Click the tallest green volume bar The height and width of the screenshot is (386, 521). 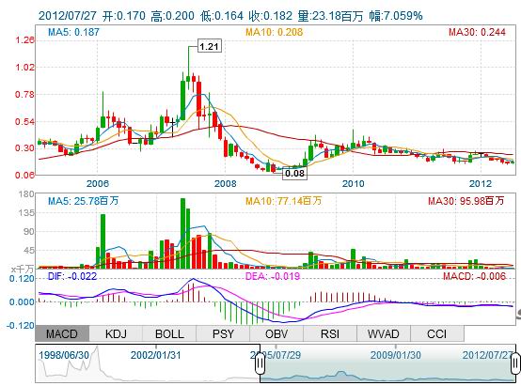click(182, 233)
